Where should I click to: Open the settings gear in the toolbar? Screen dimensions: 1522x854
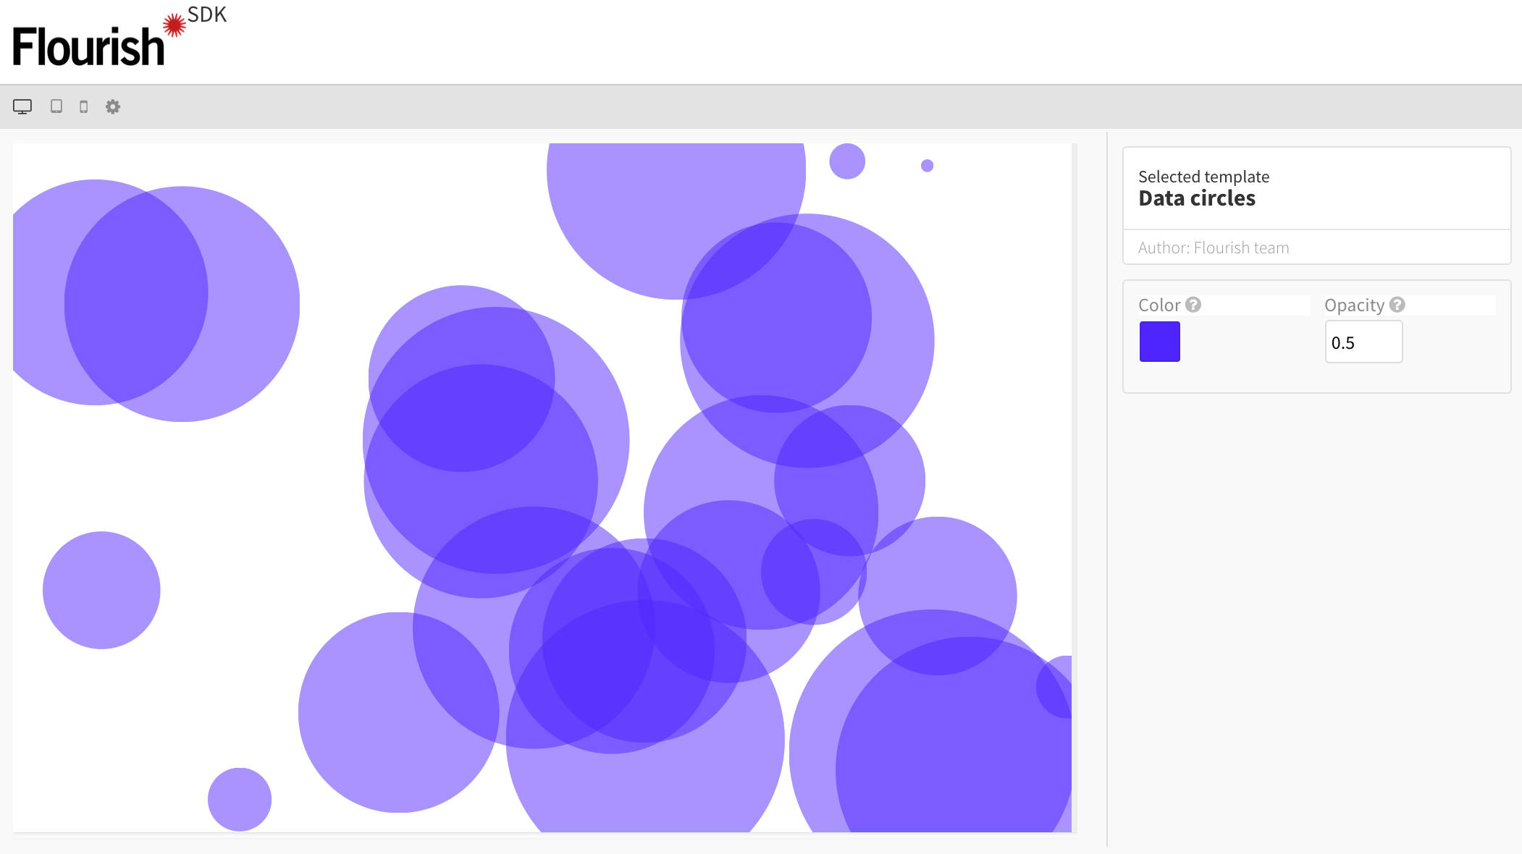112,106
